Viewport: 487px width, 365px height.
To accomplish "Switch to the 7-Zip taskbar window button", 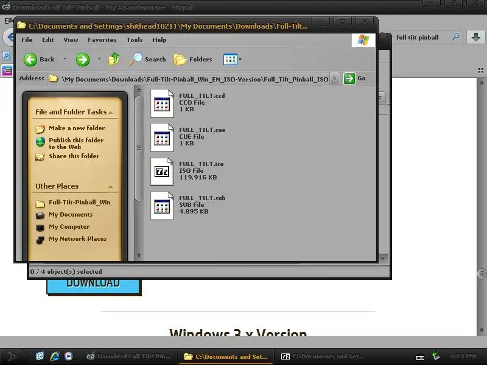I will 322,356.
